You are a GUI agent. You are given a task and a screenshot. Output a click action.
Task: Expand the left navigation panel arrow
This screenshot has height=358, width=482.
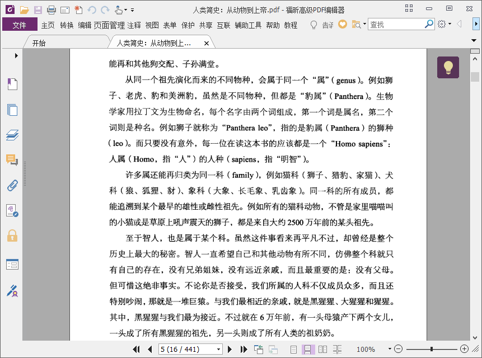(x=16, y=55)
